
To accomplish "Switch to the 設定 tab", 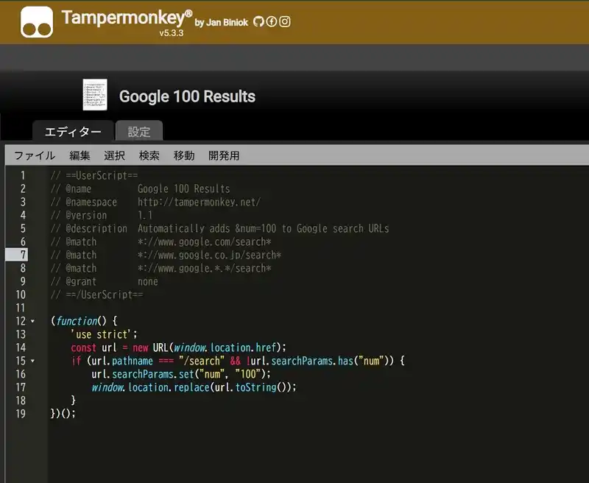I will [139, 132].
